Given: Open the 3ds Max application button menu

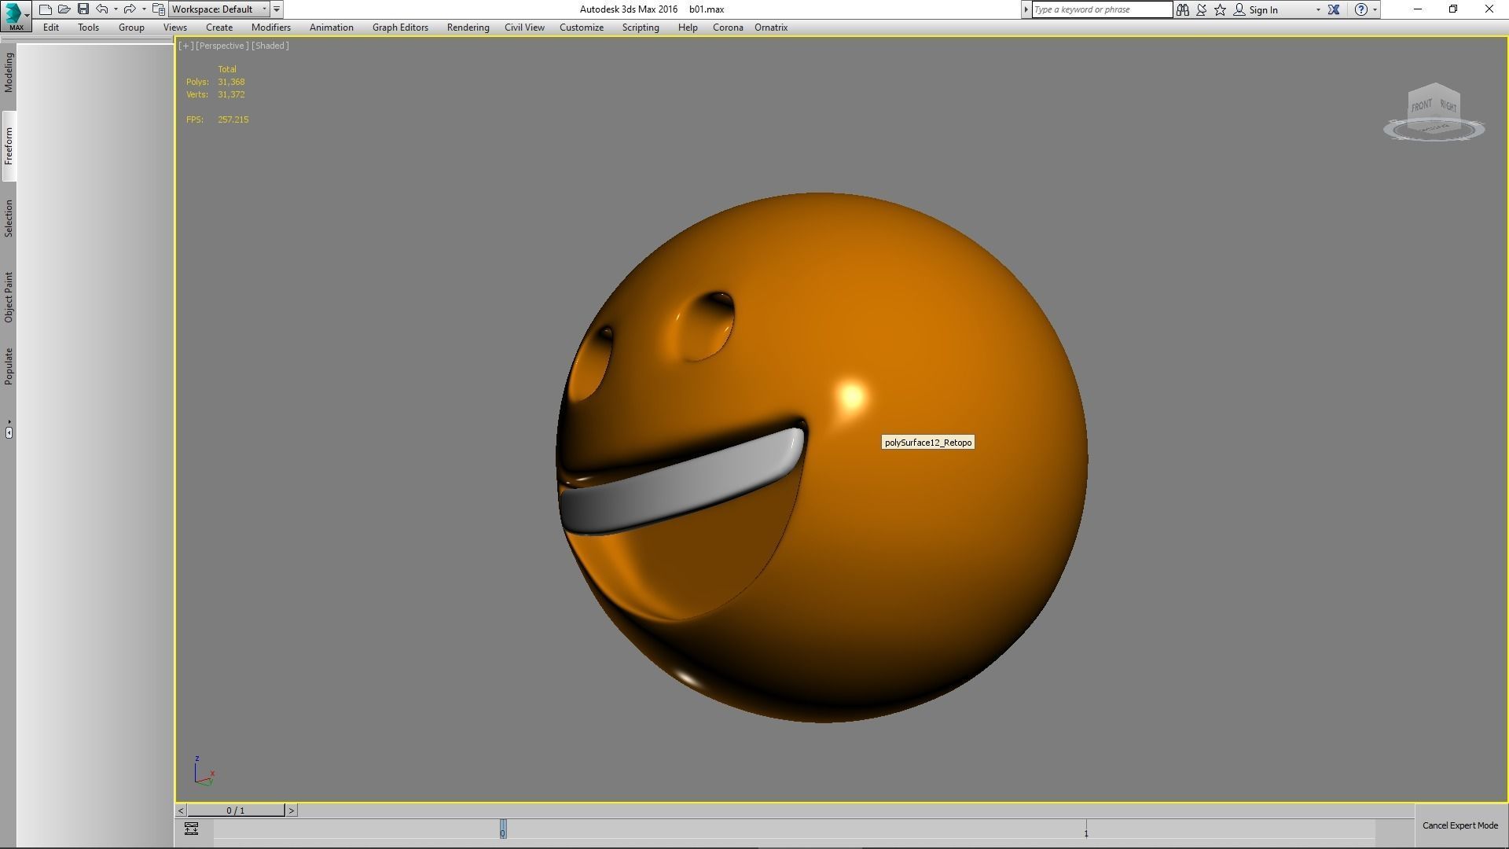Looking at the screenshot, I should (x=16, y=15).
